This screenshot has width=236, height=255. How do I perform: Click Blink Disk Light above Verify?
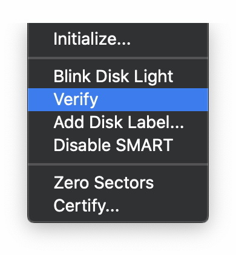(118, 77)
